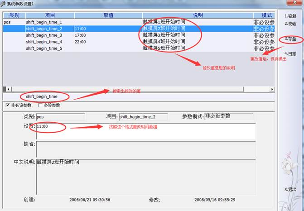Screen dimensions: 304x211
Task: Select the shift_begin_time_1 row
Action: click(44, 22)
